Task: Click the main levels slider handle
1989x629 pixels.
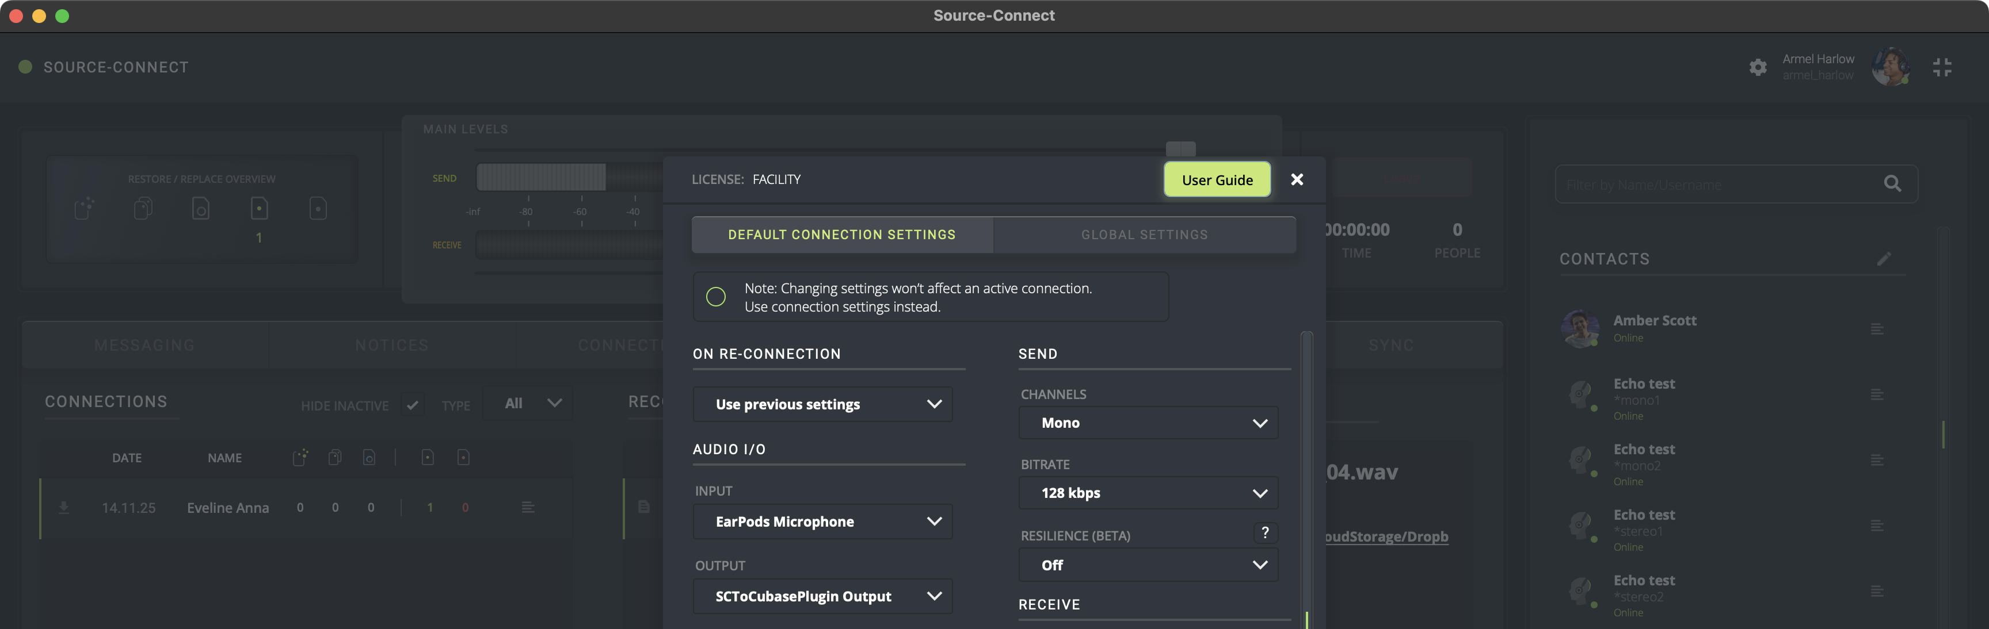Action: coord(1180,148)
